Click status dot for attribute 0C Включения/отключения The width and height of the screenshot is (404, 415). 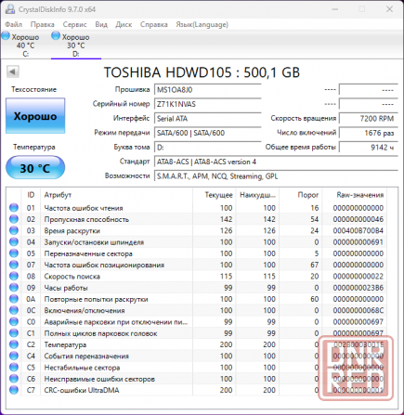tap(14, 310)
